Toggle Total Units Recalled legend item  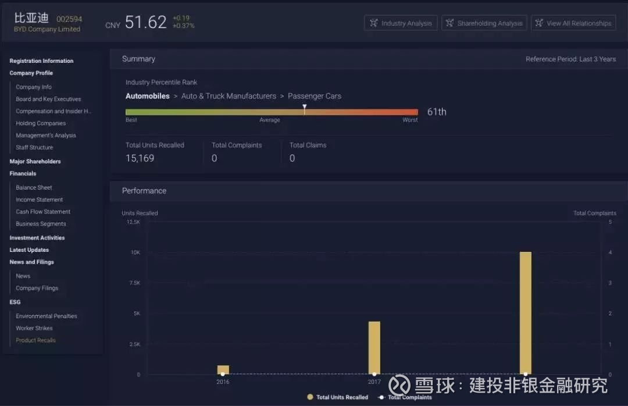(x=338, y=397)
